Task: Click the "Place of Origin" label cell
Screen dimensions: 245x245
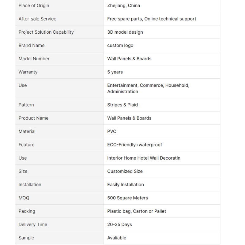Action: [34, 6]
